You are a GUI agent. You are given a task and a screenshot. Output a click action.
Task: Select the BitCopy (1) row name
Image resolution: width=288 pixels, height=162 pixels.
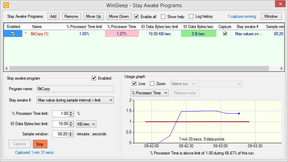coord(39,34)
